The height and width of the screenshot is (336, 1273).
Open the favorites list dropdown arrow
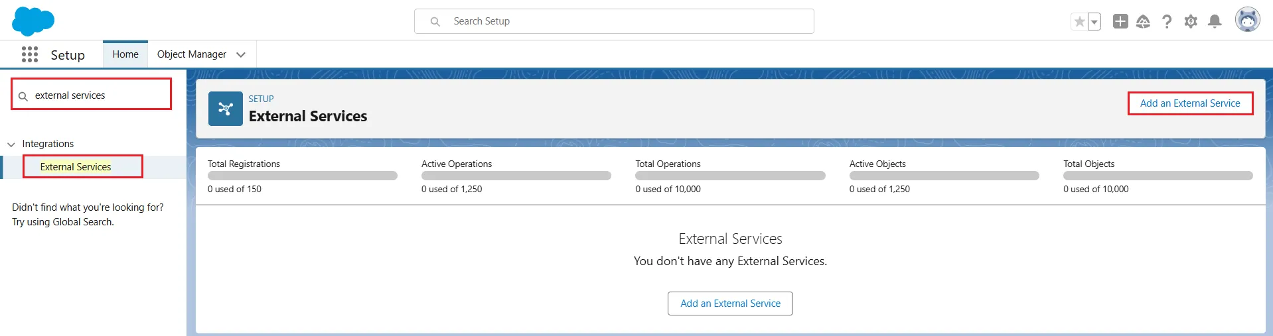pyautogui.click(x=1094, y=22)
